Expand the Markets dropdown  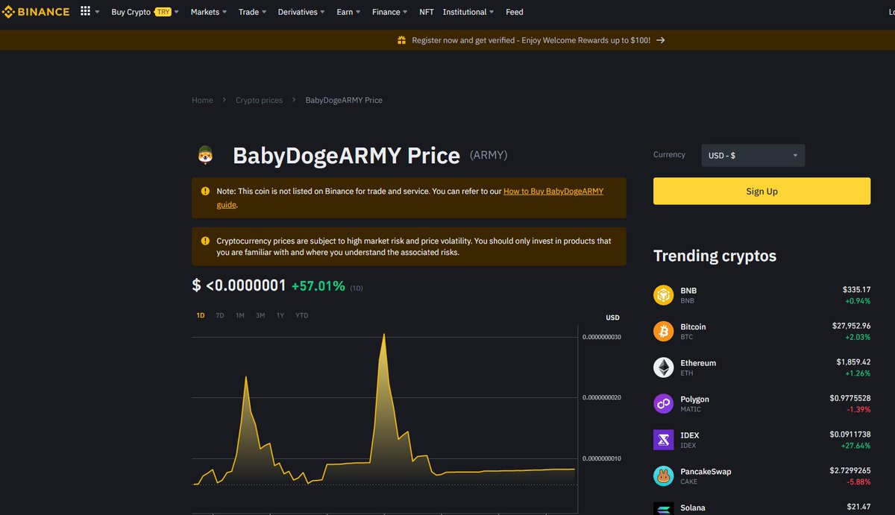click(x=208, y=12)
